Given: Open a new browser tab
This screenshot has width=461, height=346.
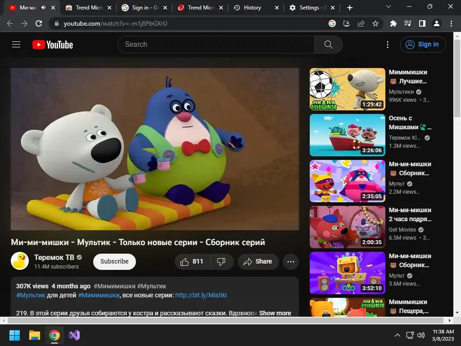Looking at the screenshot, I should point(349,8).
